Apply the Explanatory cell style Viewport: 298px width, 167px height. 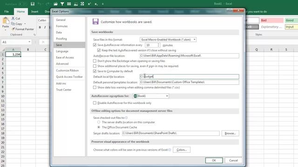(x=272, y=27)
